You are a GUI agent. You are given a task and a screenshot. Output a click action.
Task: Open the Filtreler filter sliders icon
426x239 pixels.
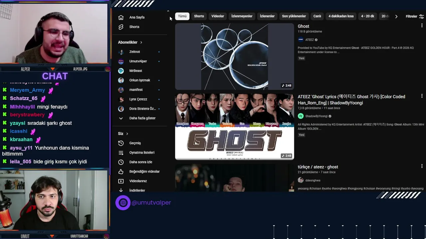421,16
